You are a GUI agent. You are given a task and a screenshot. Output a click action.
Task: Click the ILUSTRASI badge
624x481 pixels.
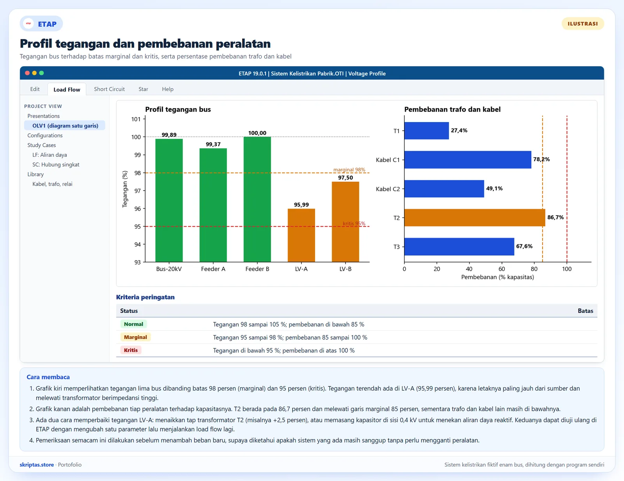(583, 24)
